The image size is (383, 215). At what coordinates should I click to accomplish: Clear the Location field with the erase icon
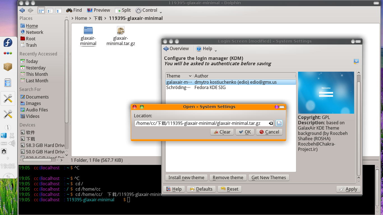click(271, 123)
